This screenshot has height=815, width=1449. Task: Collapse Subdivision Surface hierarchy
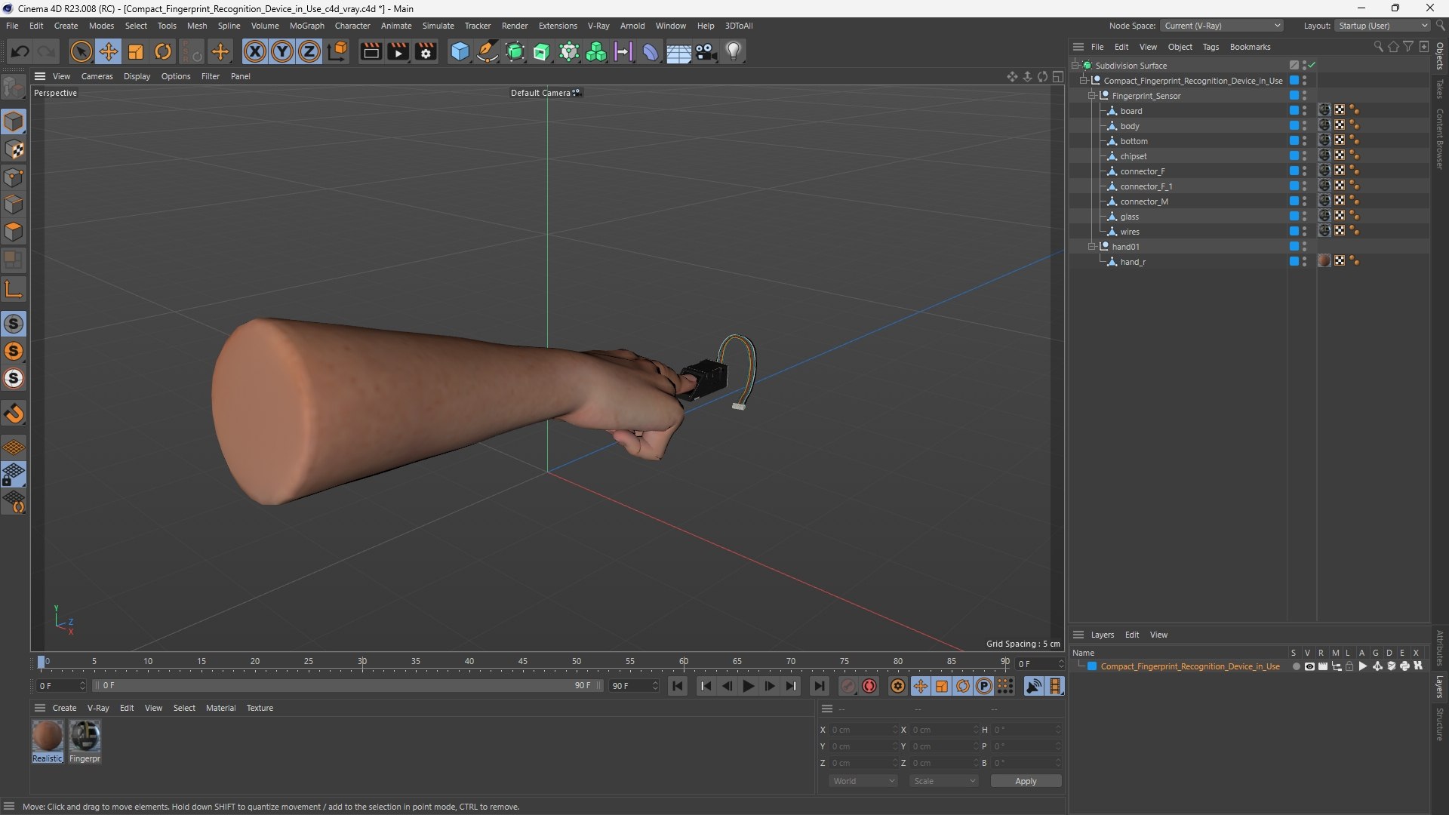click(x=1075, y=66)
